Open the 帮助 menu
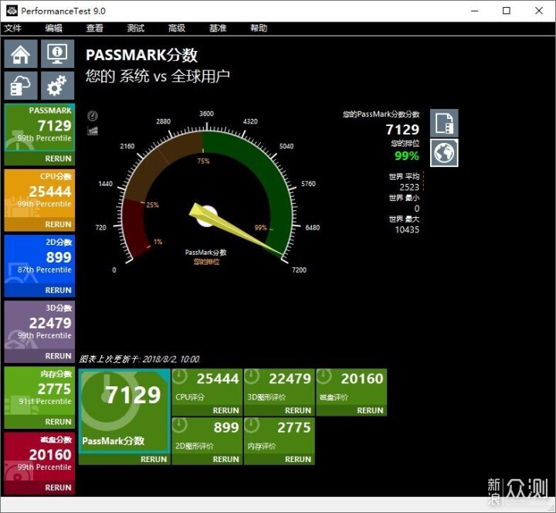The height and width of the screenshot is (513, 556). point(259,28)
